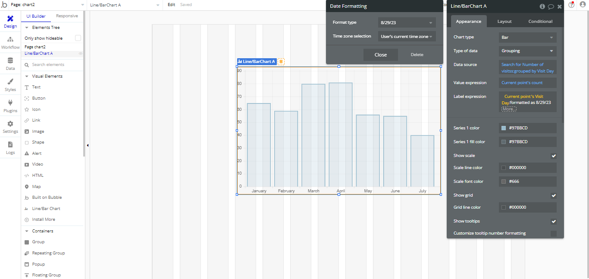The image size is (589, 279).
Task: Close the Line/BarChart A property editor
Action: click(560, 6)
